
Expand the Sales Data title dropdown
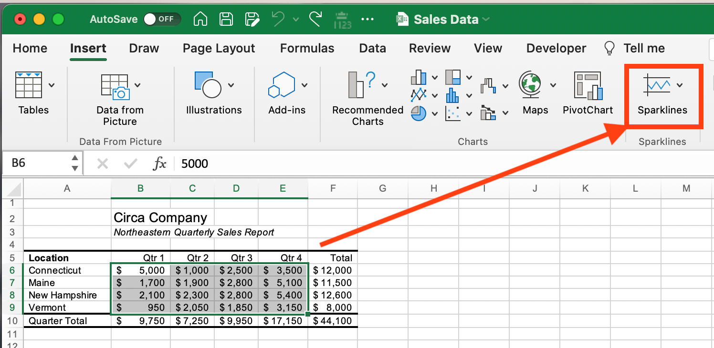(486, 20)
